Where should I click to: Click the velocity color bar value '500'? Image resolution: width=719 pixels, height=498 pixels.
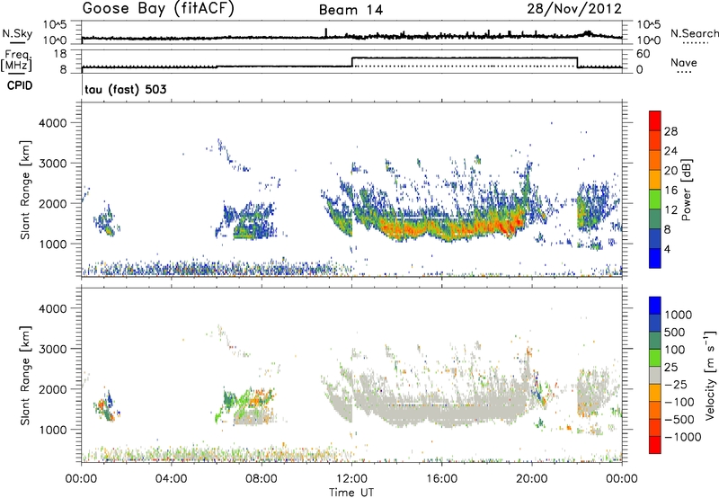pyautogui.click(x=675, y=332)
